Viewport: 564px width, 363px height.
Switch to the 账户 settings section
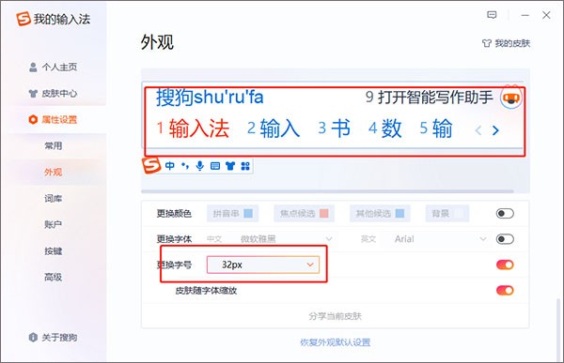tap(54, 225)
